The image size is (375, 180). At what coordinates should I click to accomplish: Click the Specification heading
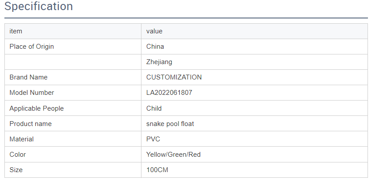pyautogui.click(x=39, y=7)
